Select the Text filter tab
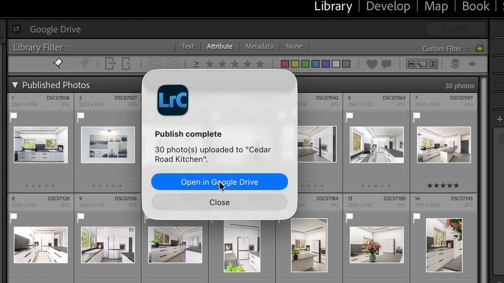The width and height of the screenshot is (504, 283). click(188, 46)
